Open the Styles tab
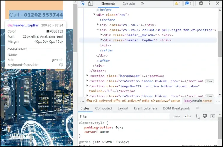The image size is (223, 147). (85, 108)
